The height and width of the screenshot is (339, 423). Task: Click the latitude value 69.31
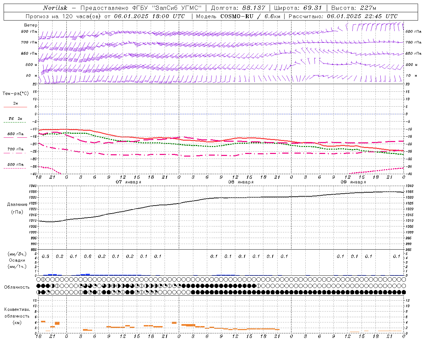pyautogui.click(x=312, y=8)
